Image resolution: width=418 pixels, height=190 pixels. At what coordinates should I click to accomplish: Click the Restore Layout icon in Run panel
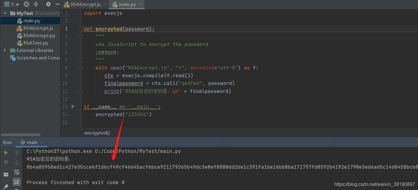(6, 174)
